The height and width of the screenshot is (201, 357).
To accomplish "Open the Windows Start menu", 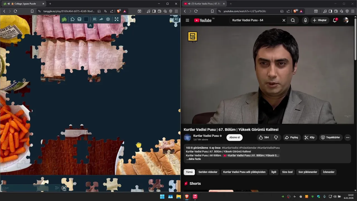I will 162,197.
